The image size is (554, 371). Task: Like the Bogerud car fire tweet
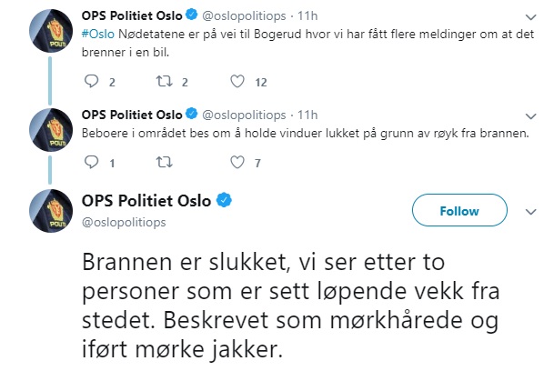(237, 82)
